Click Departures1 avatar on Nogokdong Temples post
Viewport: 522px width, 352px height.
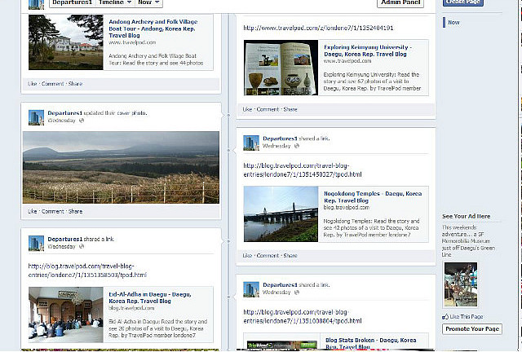point(251,143)
